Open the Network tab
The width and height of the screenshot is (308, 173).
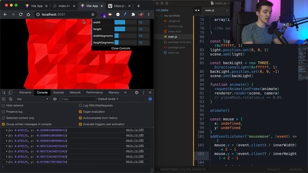(x=75, y=93)
